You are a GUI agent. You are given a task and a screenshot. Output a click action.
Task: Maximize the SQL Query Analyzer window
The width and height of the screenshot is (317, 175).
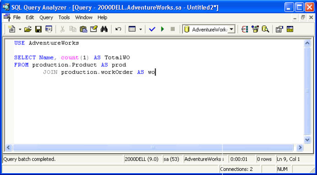tap(299, 7)
